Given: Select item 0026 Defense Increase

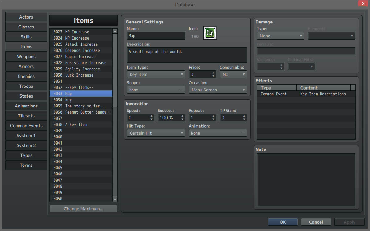Looking at the screenshot, I should click(x=81, y=50).
